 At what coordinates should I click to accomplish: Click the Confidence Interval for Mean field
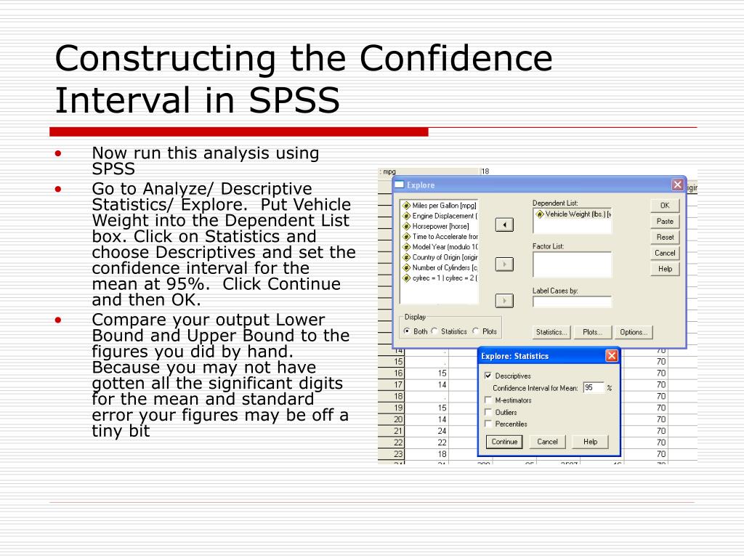[x=593, y=388]
